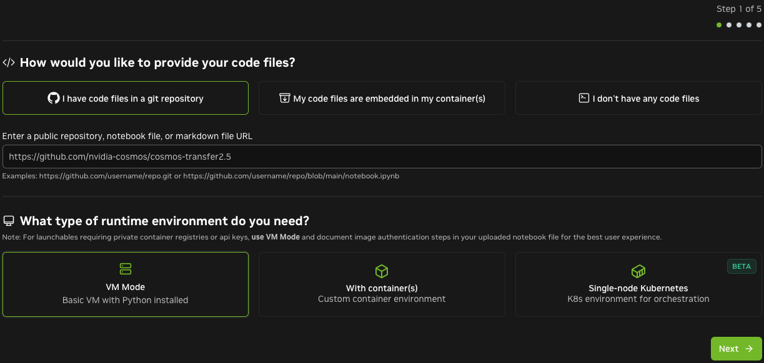
Task: Choose the "With container(s)" runtime option
Action: (x=382, y=284)
